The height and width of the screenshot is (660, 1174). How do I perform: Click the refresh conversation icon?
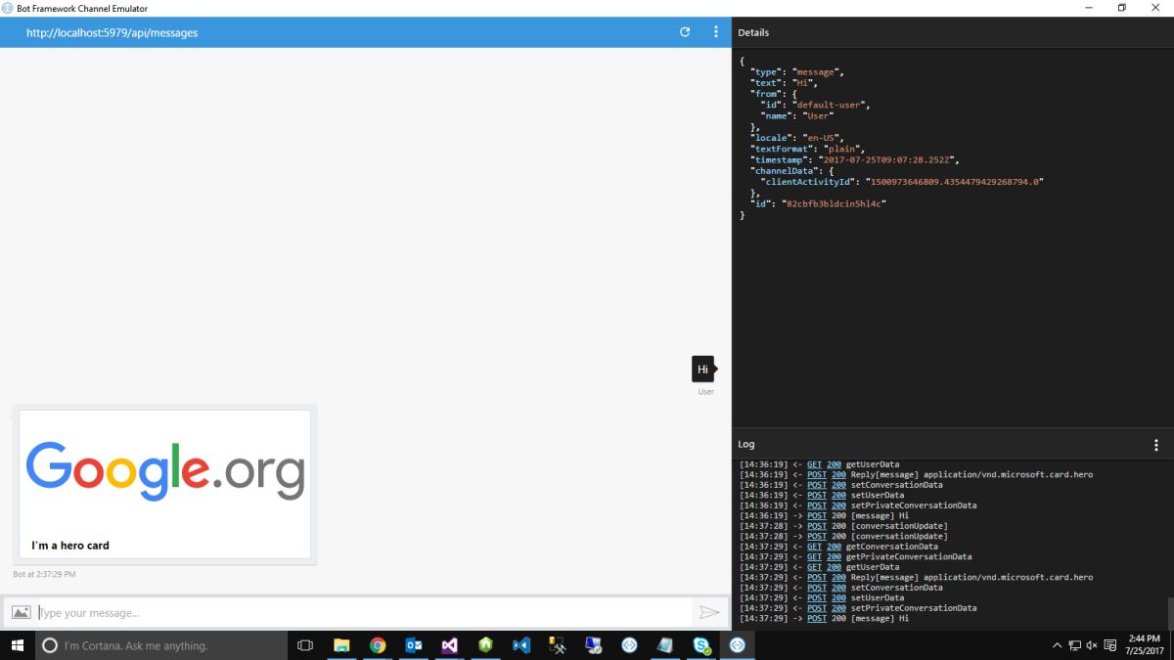point(685,32)
